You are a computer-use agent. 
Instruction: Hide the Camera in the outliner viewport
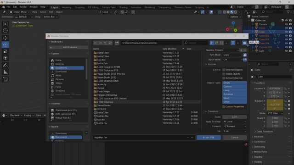286,24
